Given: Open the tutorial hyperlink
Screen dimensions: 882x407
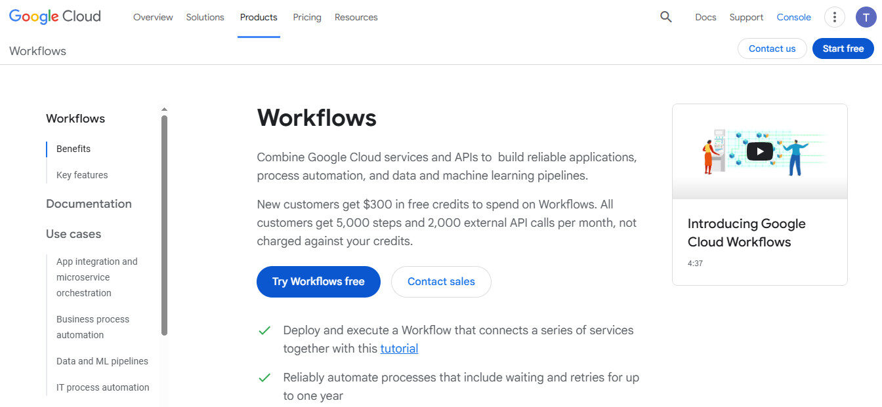Looking at the screenshot, I should pos(399,348).
